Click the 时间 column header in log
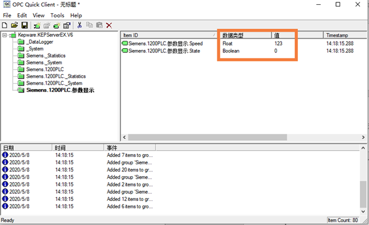Viewport: 369px width, 225px height. click(x=78, y=147)
